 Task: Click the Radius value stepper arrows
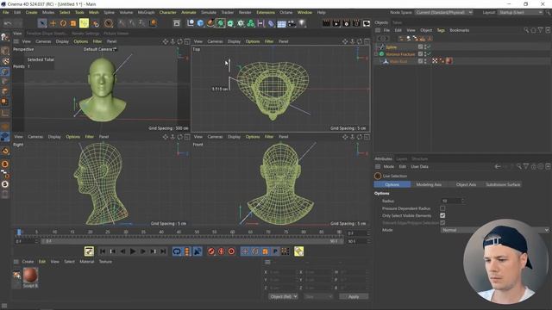tap(462, 201)
